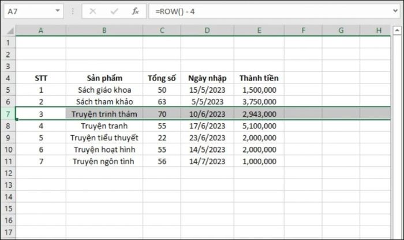Click the Select All corner triangle

tap(10, 31)
